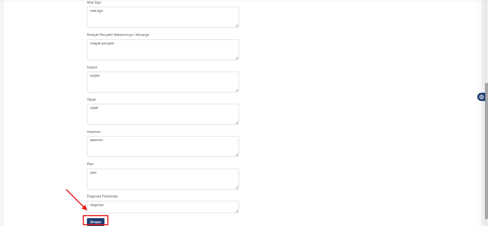
Task: Click inside the Objek text area
Action: (163, 114)
